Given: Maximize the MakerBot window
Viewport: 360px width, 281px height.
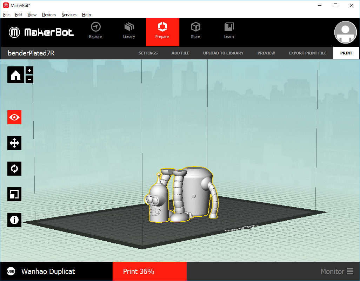Looking at the screenshot, I should click(x=335, y=5).
